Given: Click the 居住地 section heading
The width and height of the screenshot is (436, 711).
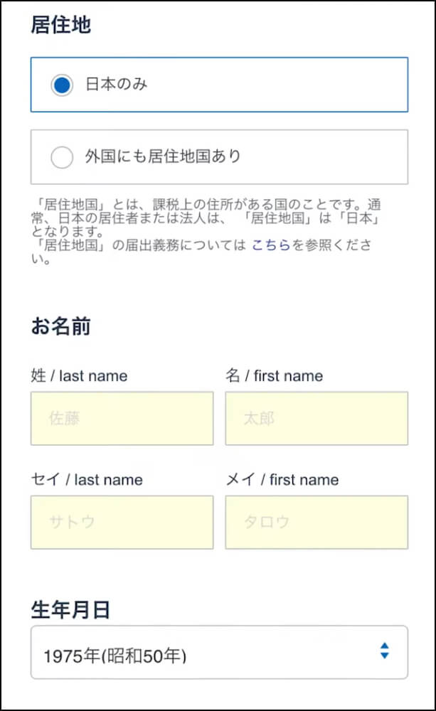Looking at the screenshot, I should [x=60, y=25].
